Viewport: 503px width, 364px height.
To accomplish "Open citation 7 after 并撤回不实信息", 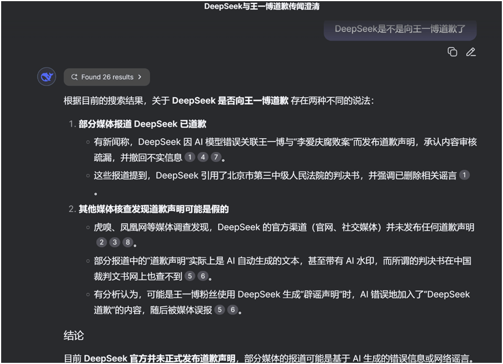I will 216,157.
